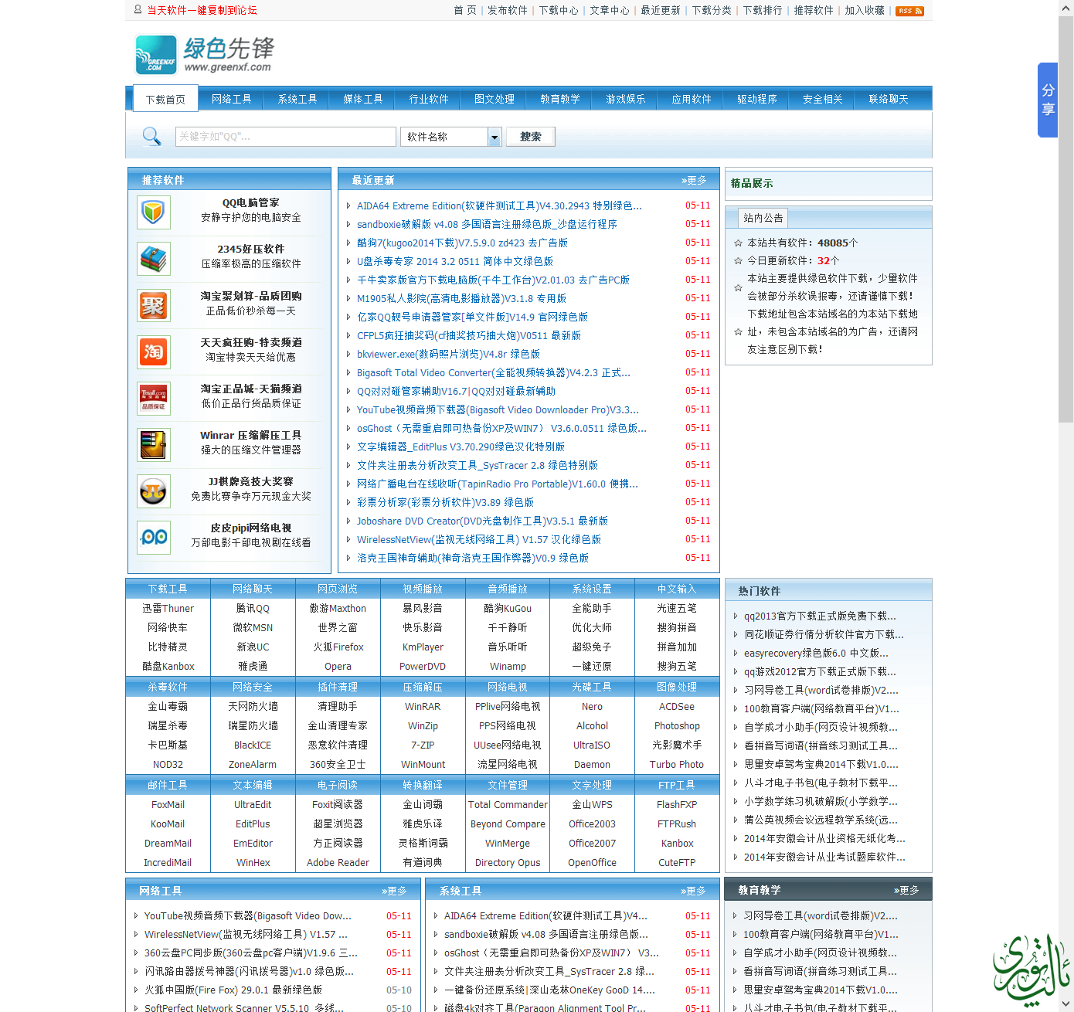Open the 驱动程序 navigation tab

pos(757,99)
